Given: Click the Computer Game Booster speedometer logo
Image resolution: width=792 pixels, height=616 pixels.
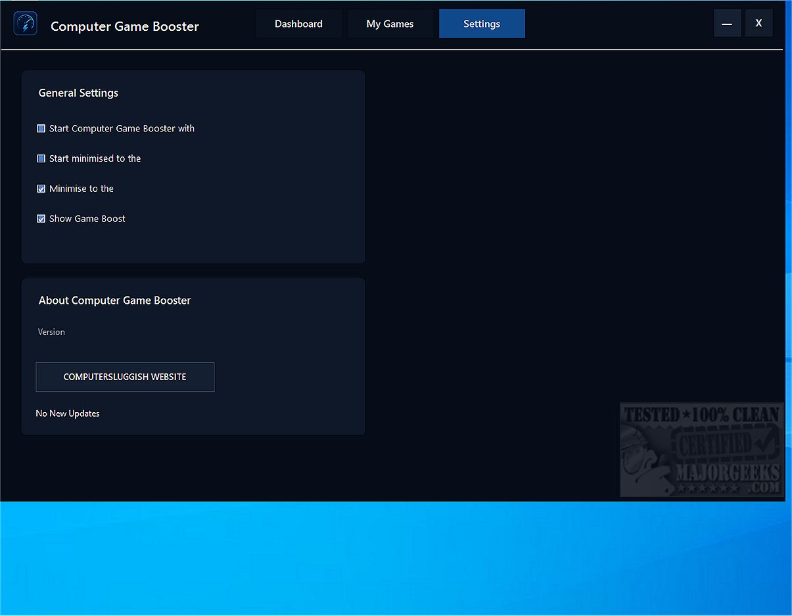Looking at the screenshot, I should tap(26, 24).
